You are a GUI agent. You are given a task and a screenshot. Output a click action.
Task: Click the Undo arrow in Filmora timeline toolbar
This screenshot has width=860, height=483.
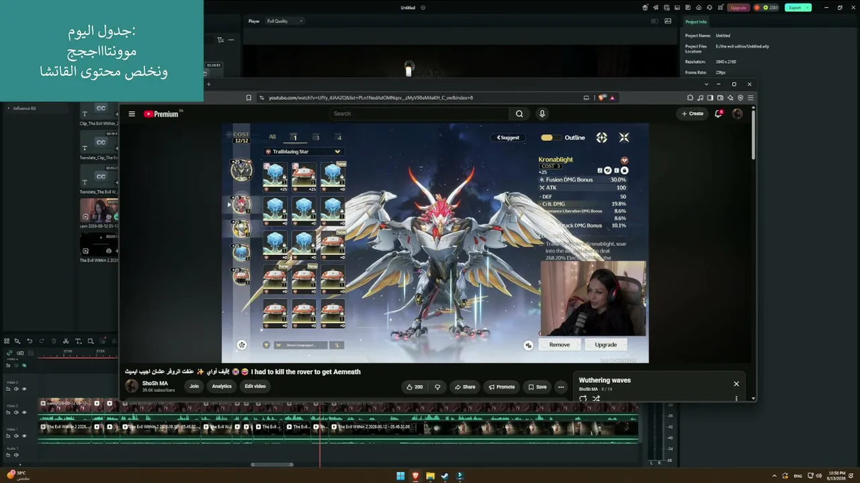pos(30,341)
